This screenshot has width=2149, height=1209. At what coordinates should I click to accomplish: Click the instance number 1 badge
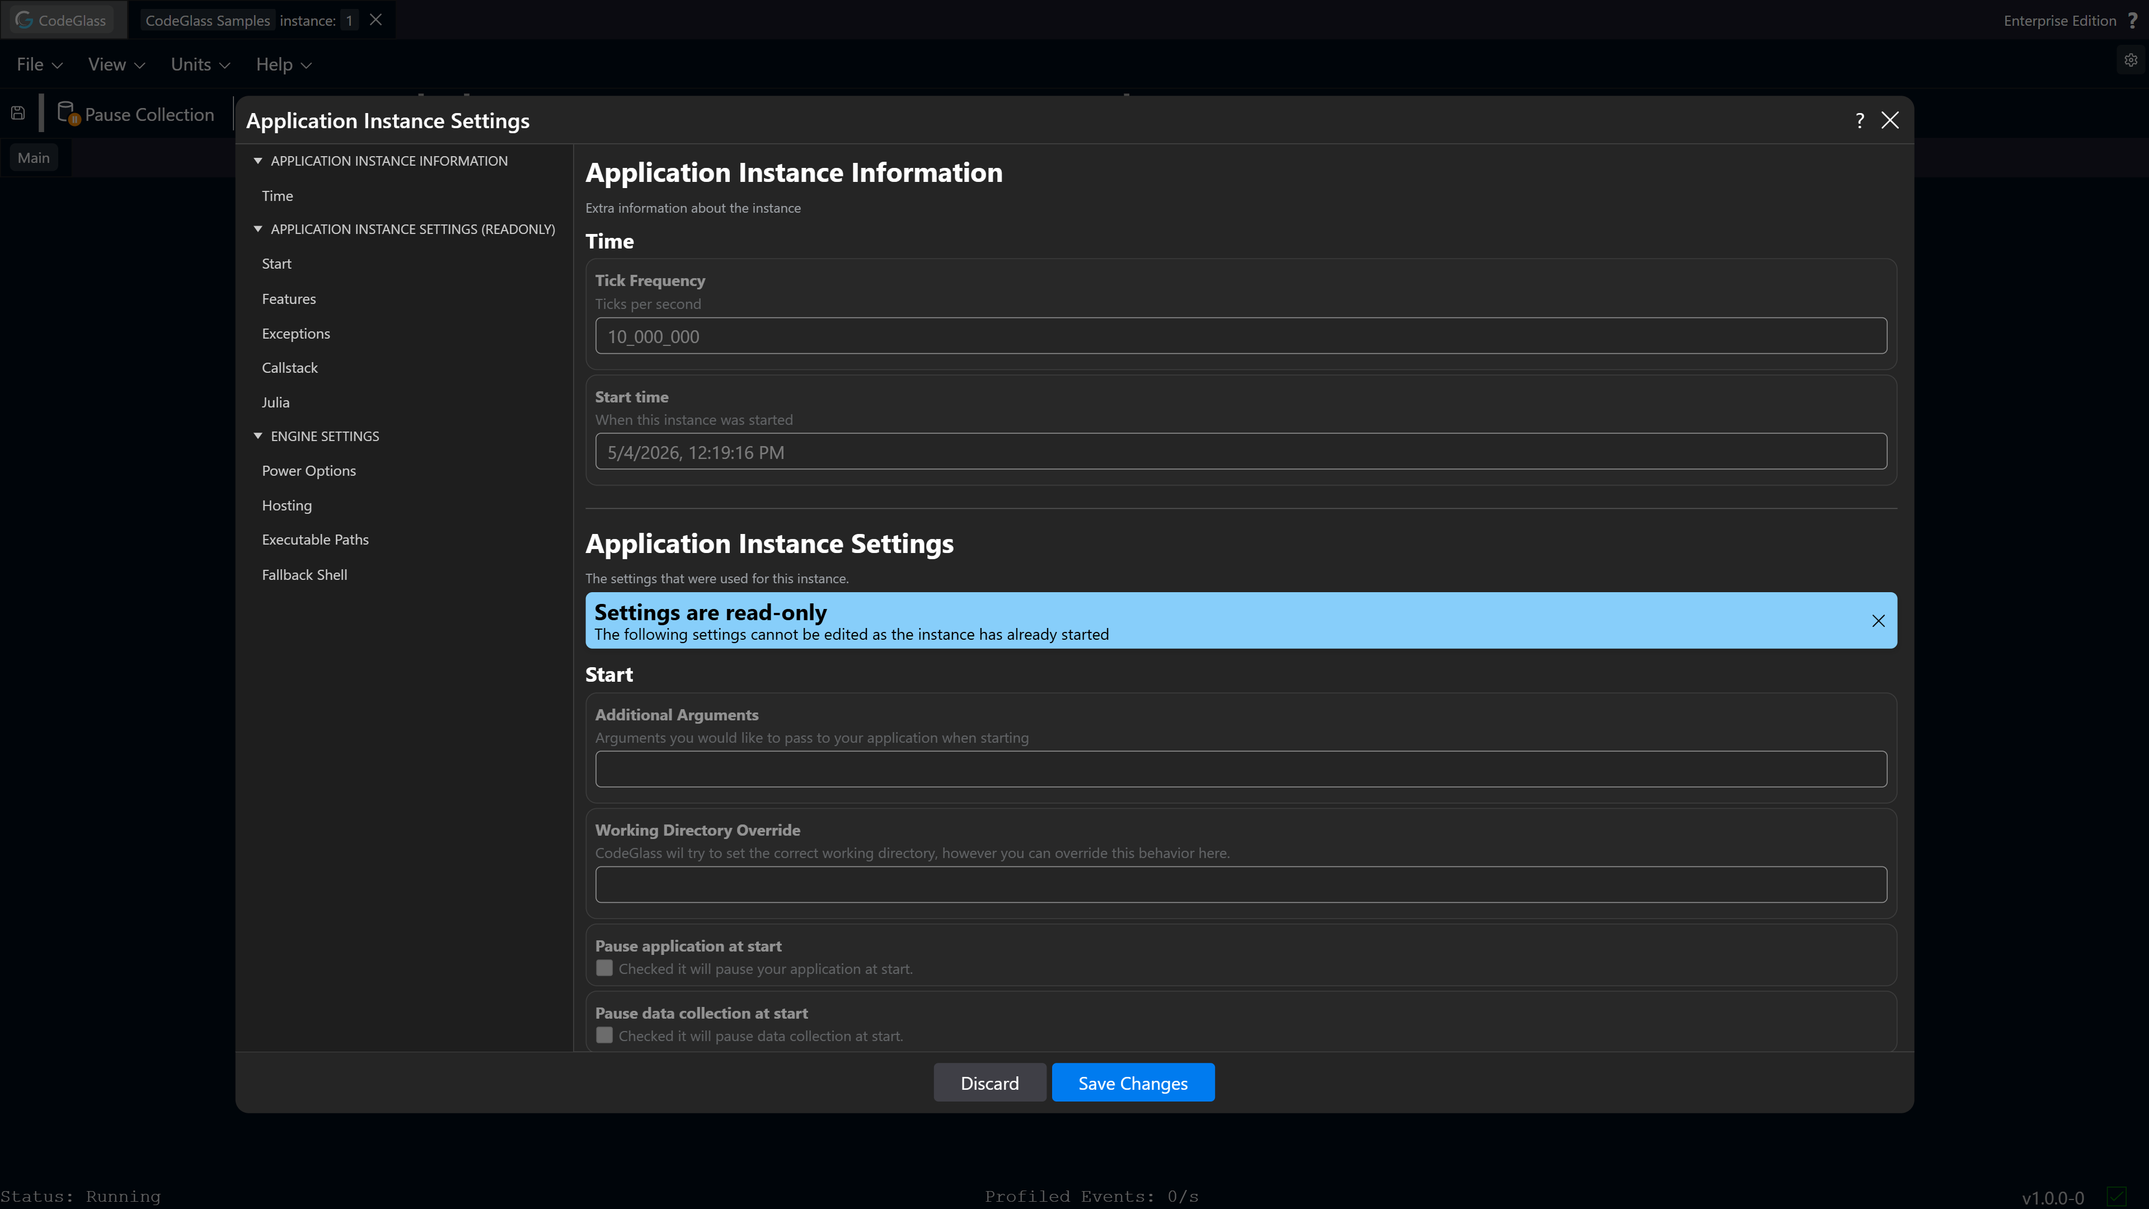349,20
